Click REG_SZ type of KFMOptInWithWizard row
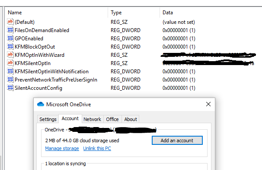 (x=119, y=55)
